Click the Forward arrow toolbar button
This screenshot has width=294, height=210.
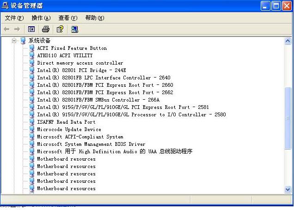pos(17,29)
